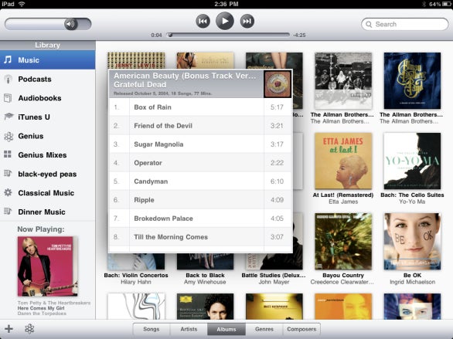This screenshot has width=453, height=339.
Task: Add a new playlist with plus icon
Action: (9, 329)
